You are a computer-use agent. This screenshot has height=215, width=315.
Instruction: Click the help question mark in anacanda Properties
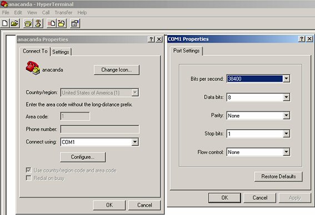pos(151,39)
